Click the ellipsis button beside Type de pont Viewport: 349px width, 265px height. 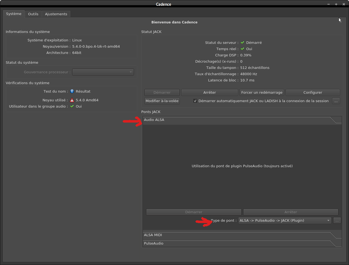[x=337, y=221]
